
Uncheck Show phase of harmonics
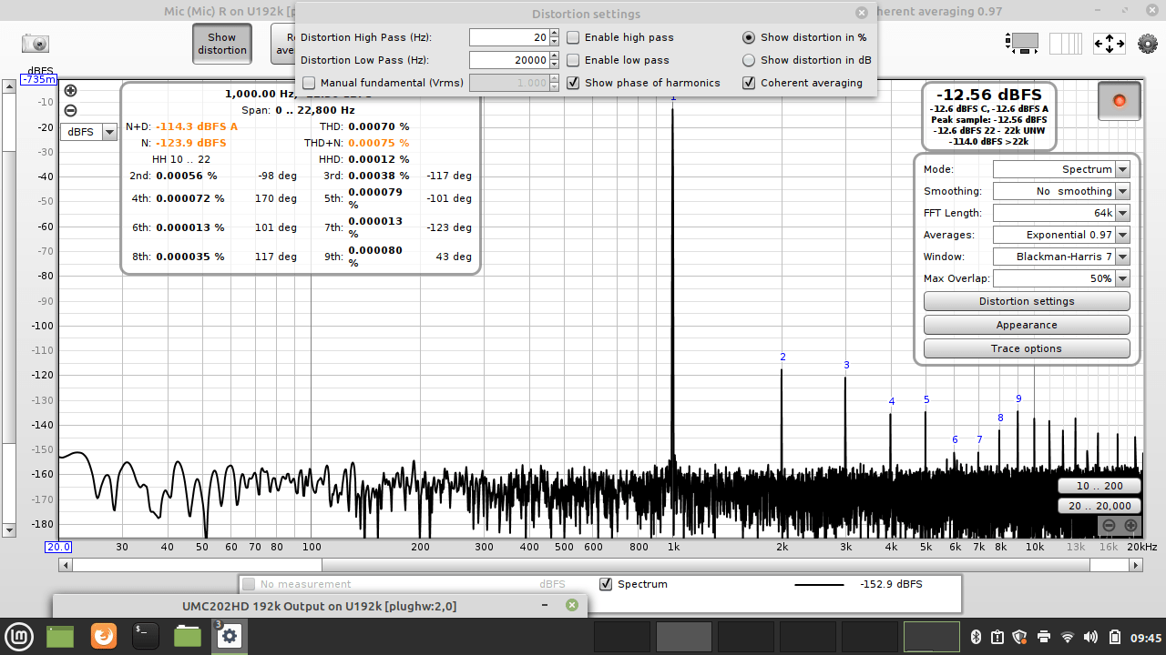tap(573, 83)
